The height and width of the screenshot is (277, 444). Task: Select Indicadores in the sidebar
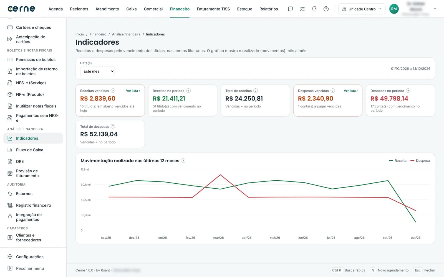click(33, 138)
